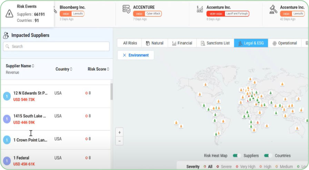Image resolution: width=309 pixels, height=170 pixels.
Task: Open the ACCENTURE HIGH Cyber Attack badge
Action: tap(147, 14)
